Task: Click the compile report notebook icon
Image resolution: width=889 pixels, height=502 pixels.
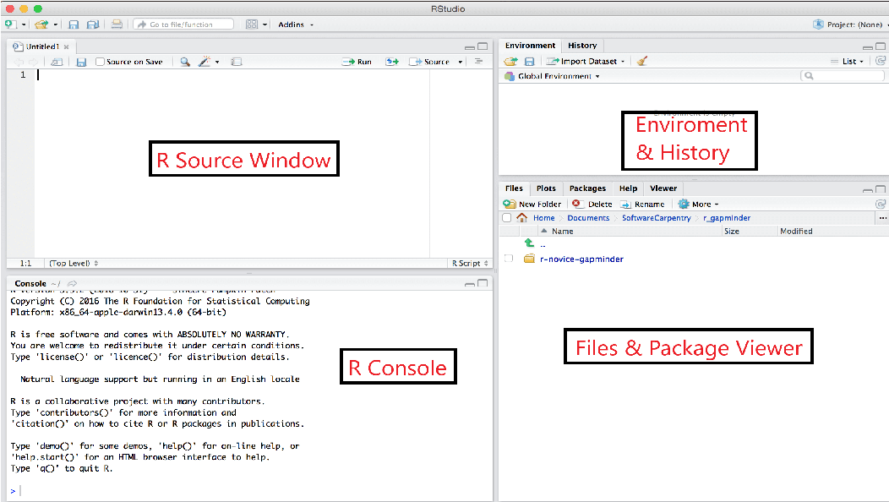Action: 237,61
